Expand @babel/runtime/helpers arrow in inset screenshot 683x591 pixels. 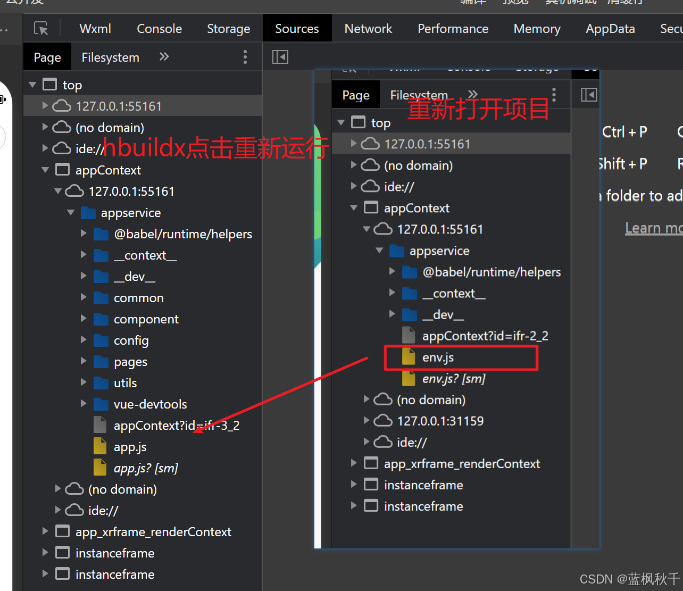coord(392,271)
